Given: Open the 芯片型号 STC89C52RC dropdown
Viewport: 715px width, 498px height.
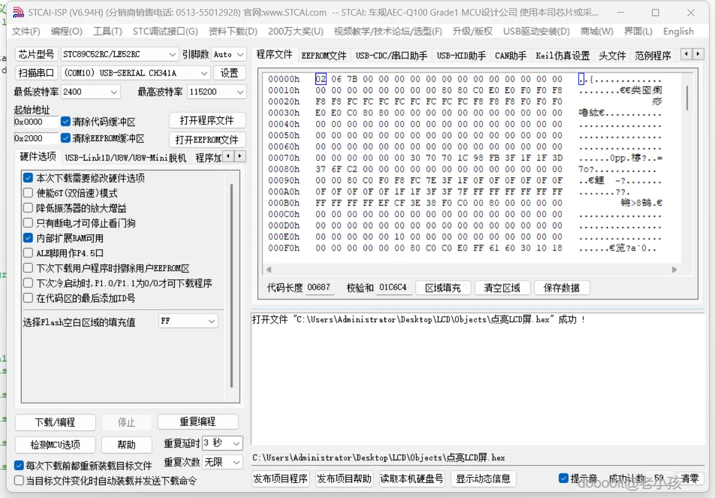Looking at the screenshot, I should [120, 54].
